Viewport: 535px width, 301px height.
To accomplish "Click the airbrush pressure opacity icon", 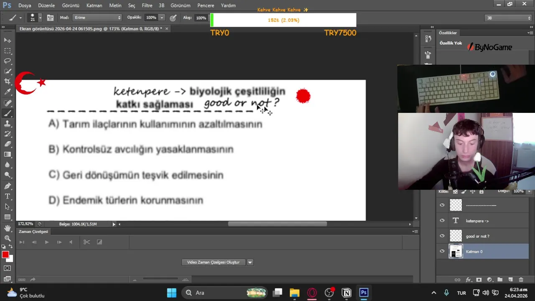I will coord(173,18).
